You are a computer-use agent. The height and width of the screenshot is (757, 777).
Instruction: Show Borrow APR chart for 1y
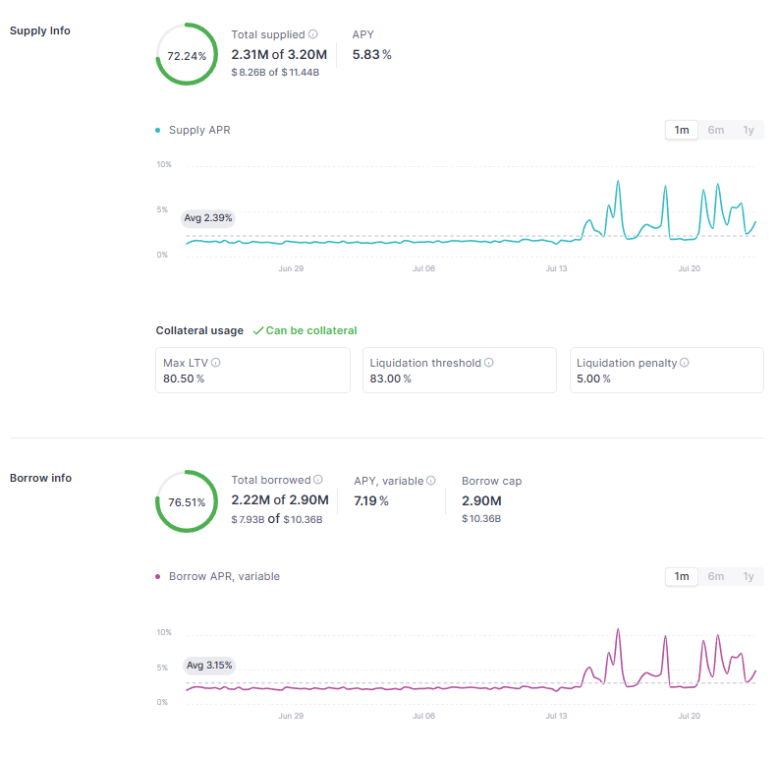point(749,576)
